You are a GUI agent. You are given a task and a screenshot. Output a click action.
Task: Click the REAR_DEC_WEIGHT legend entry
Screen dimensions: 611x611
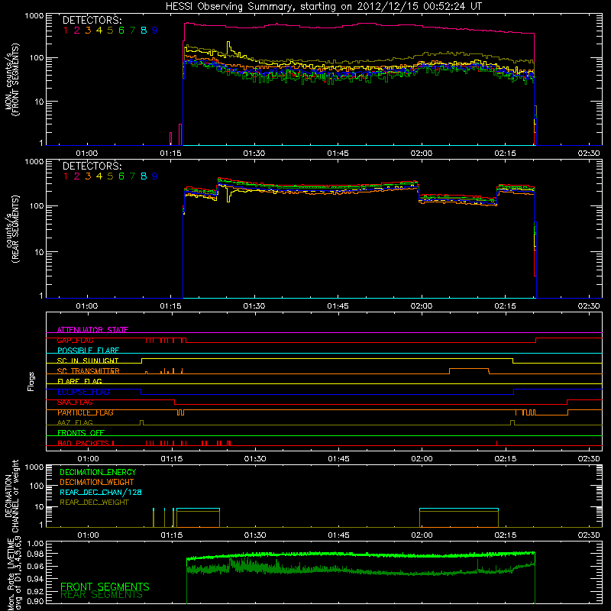(x=94, y=503)
